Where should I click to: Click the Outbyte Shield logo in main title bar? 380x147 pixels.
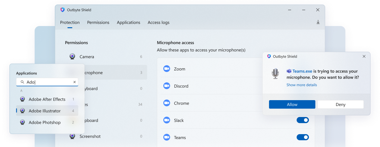pyautogui.click(x=63, y=10)
